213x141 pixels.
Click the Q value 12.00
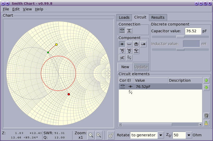coord(59,137)
